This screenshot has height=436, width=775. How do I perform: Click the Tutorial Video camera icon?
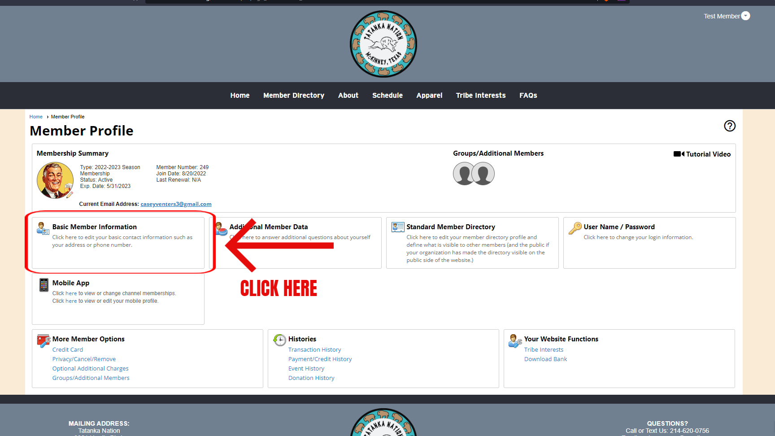point(679,154)
